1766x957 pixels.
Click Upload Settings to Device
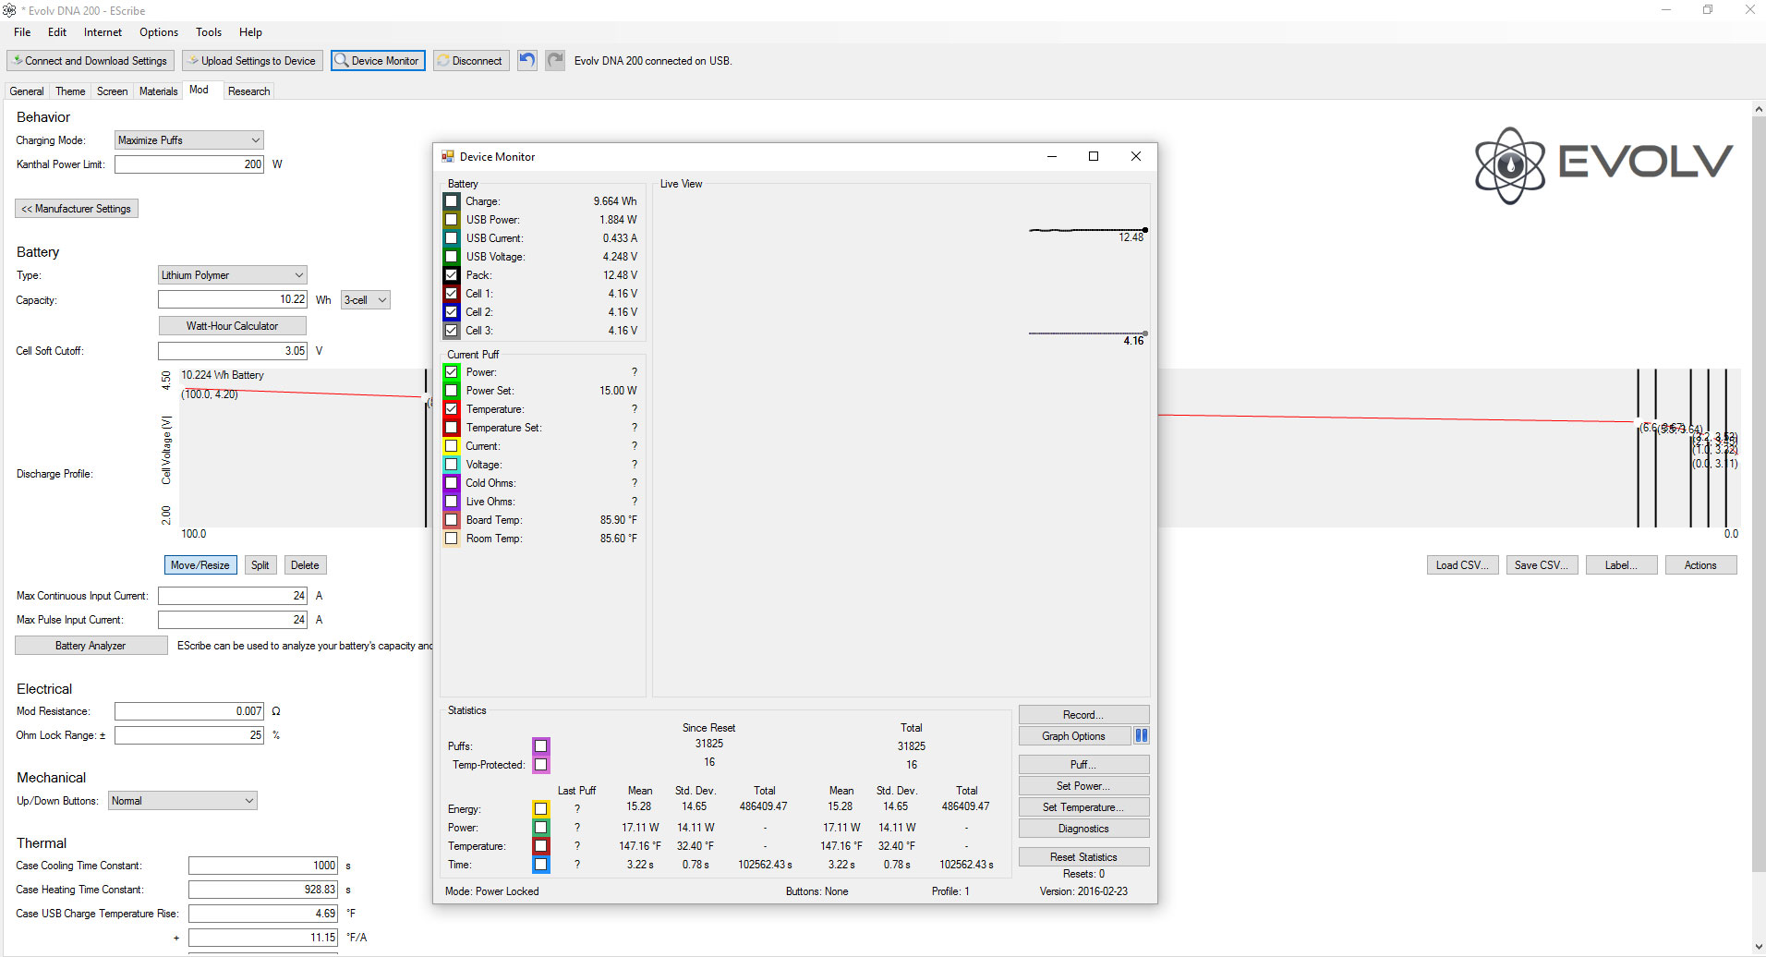[252, 61]
